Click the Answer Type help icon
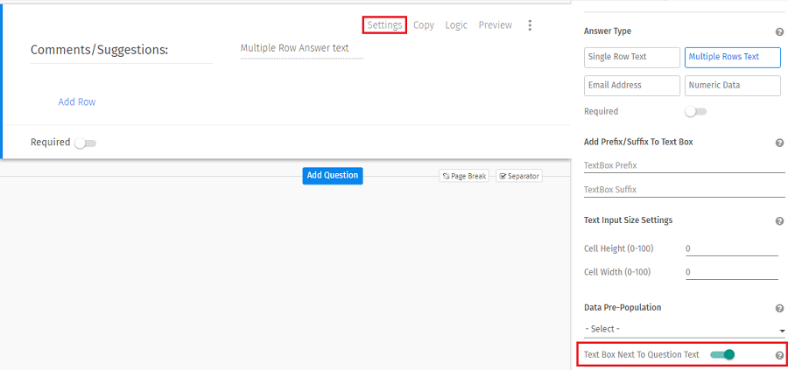The width and height of the screenshot is (788, 370). pos(779,32)
